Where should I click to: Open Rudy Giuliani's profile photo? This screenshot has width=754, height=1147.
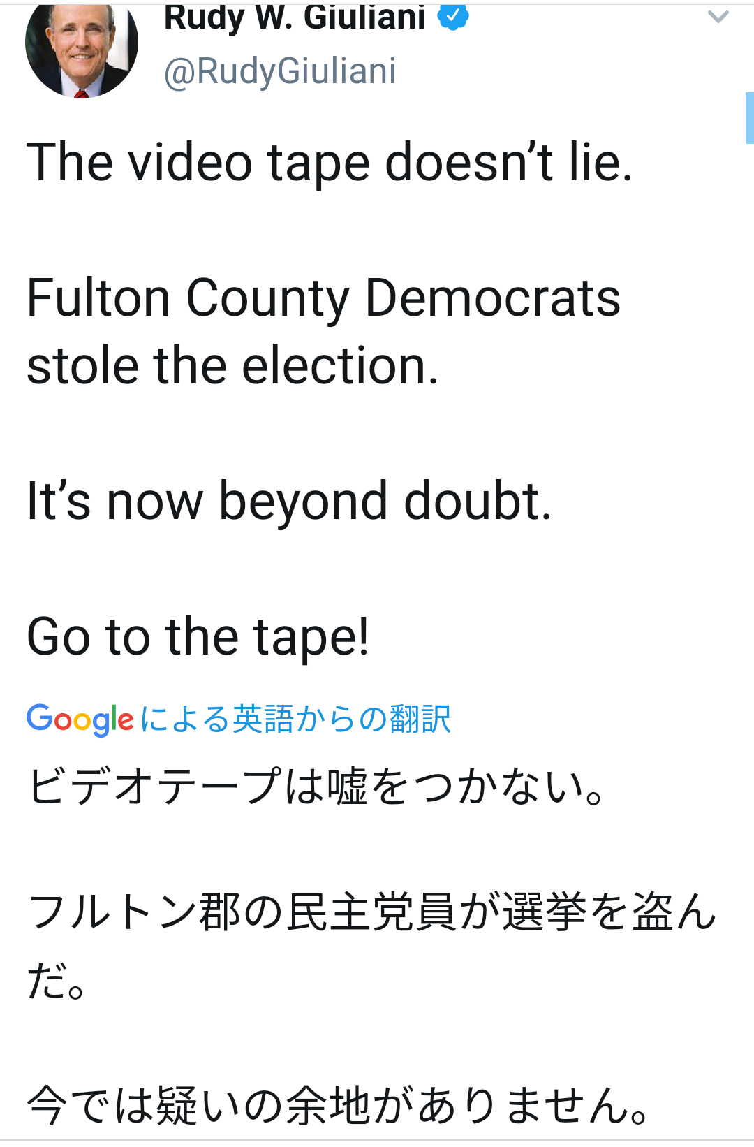[81, 46]
